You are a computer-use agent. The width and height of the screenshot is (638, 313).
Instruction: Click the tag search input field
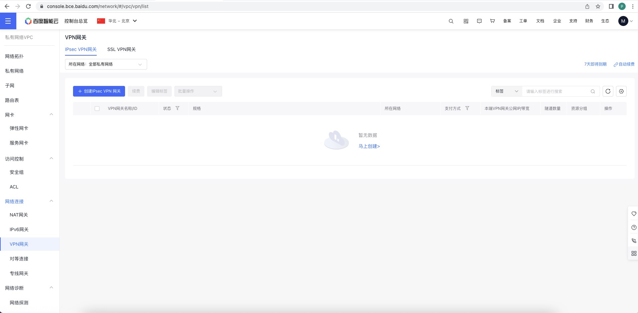[556, 91]
